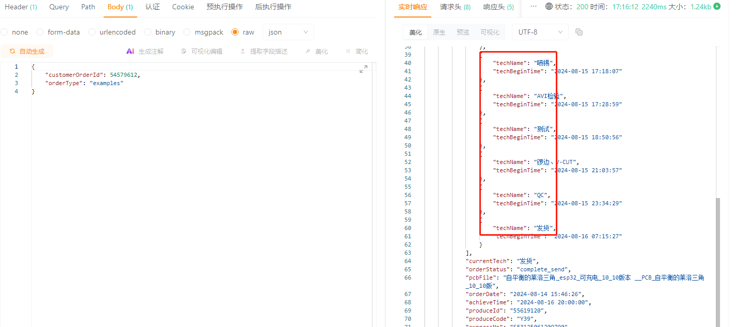
Task: Open the 请求头 tab
Action: (x=455, y=7)
